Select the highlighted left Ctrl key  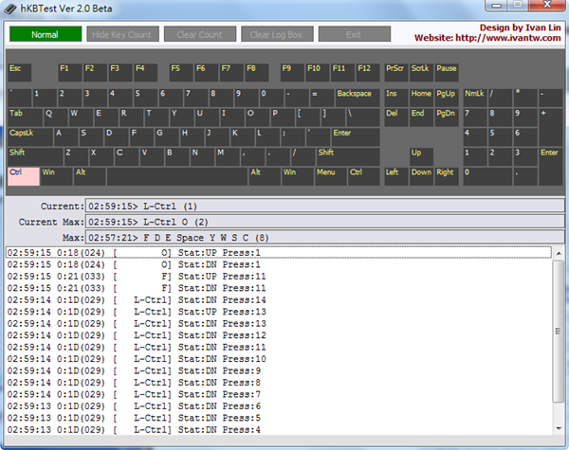point(23,176)
